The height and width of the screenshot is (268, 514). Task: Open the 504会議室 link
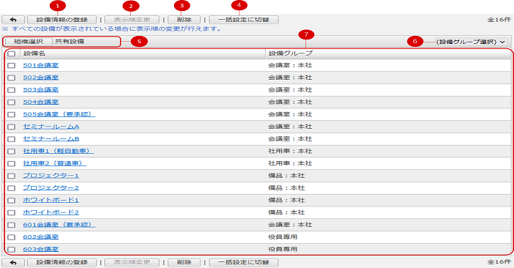click(x=41, y=102)
